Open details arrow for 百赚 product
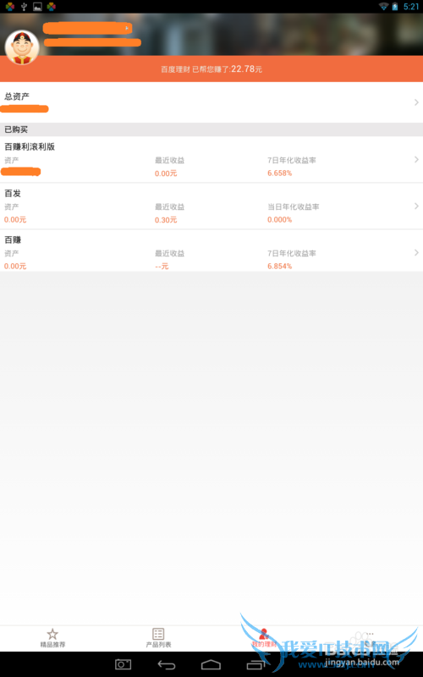Screen dimensions: 423x677 (x=416, y=252)
